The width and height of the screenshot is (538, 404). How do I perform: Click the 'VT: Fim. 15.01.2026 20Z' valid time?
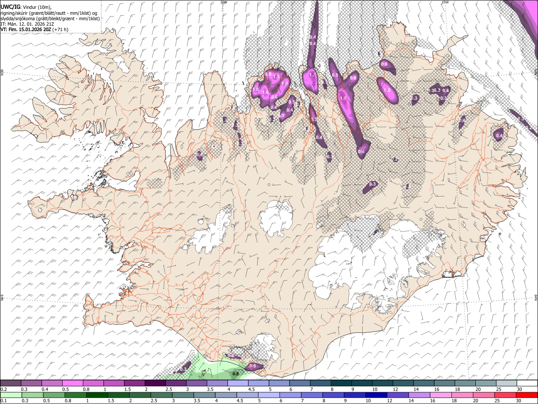pos(26,29)
